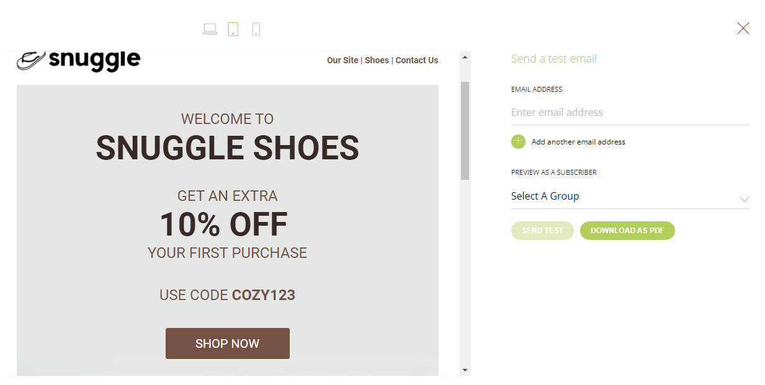
Task: Click the COZY123 promo code text
Action: [x=263, y=295]
